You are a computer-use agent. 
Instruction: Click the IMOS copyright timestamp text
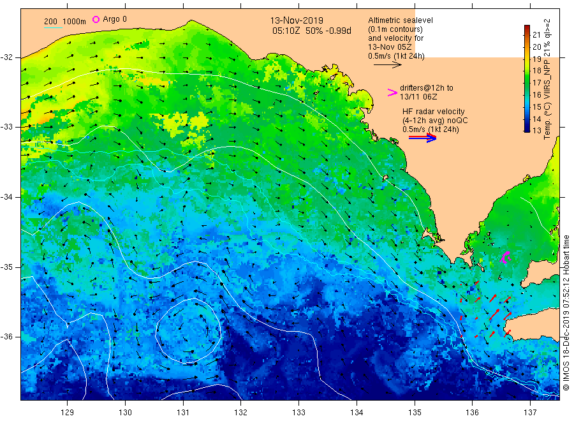566,313
